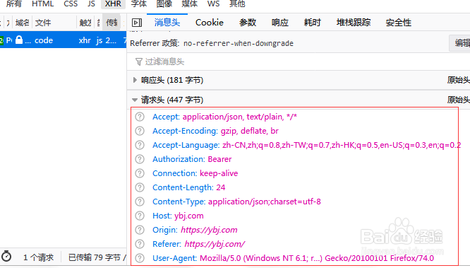Open help for the Connection header
Viewport: 470px width, 268px height.
coord(140,173)
